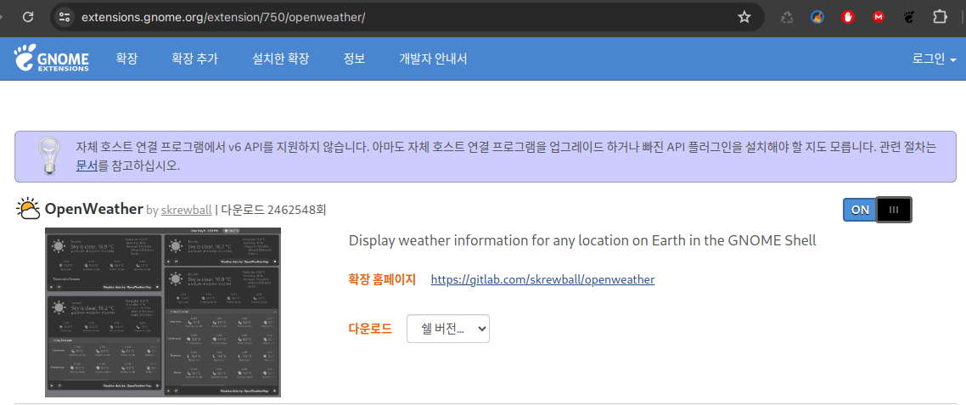Click the grey recycle extension icon
Image resolution: width=966 pixels, height=405 pixels.
pos(787,17)
